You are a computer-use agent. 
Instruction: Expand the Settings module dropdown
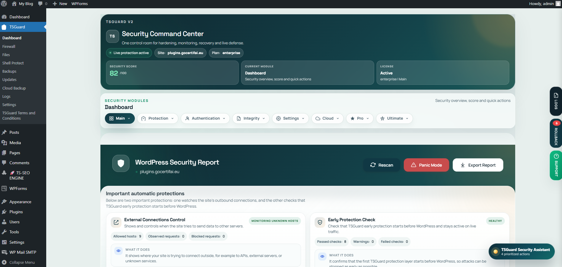click(x=290, y=118)
